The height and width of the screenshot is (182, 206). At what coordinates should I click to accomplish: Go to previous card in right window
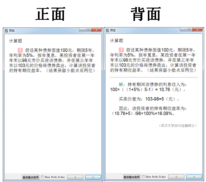pos(176,177)
